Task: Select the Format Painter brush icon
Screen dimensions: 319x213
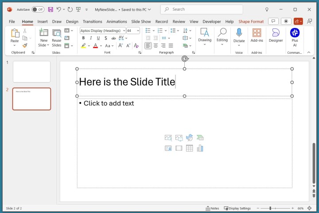Action: 25,45
